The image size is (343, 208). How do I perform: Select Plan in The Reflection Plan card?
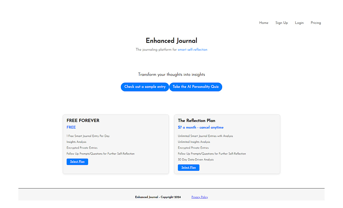189,168
